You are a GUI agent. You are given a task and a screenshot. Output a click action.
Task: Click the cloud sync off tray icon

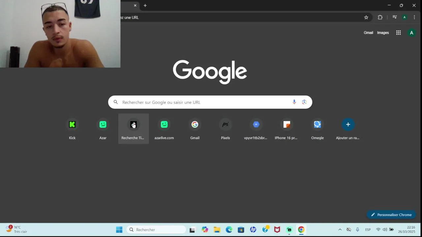coord(348,229)
